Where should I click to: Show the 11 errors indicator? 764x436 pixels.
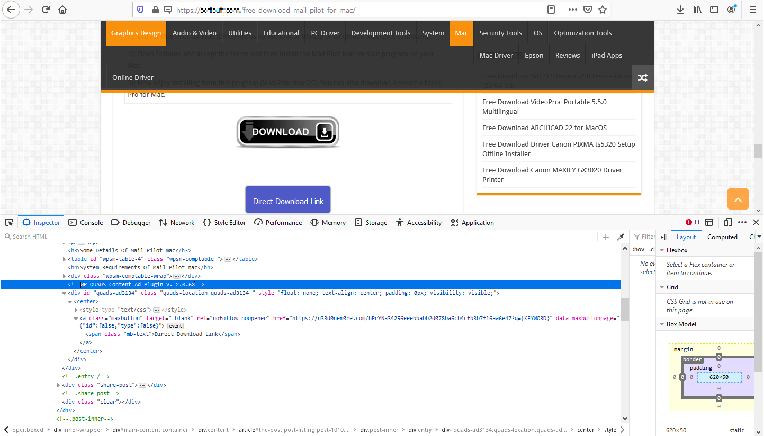[x=693, y=222]
